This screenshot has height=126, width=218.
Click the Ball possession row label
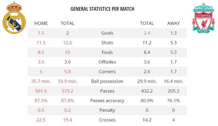107,81
